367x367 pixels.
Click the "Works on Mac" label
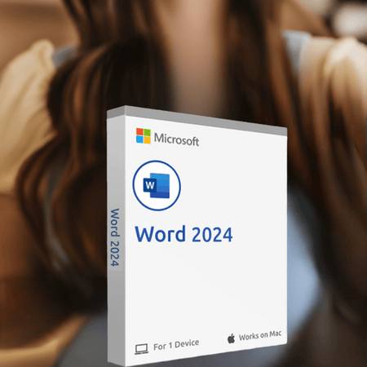(x=260, y=335)
